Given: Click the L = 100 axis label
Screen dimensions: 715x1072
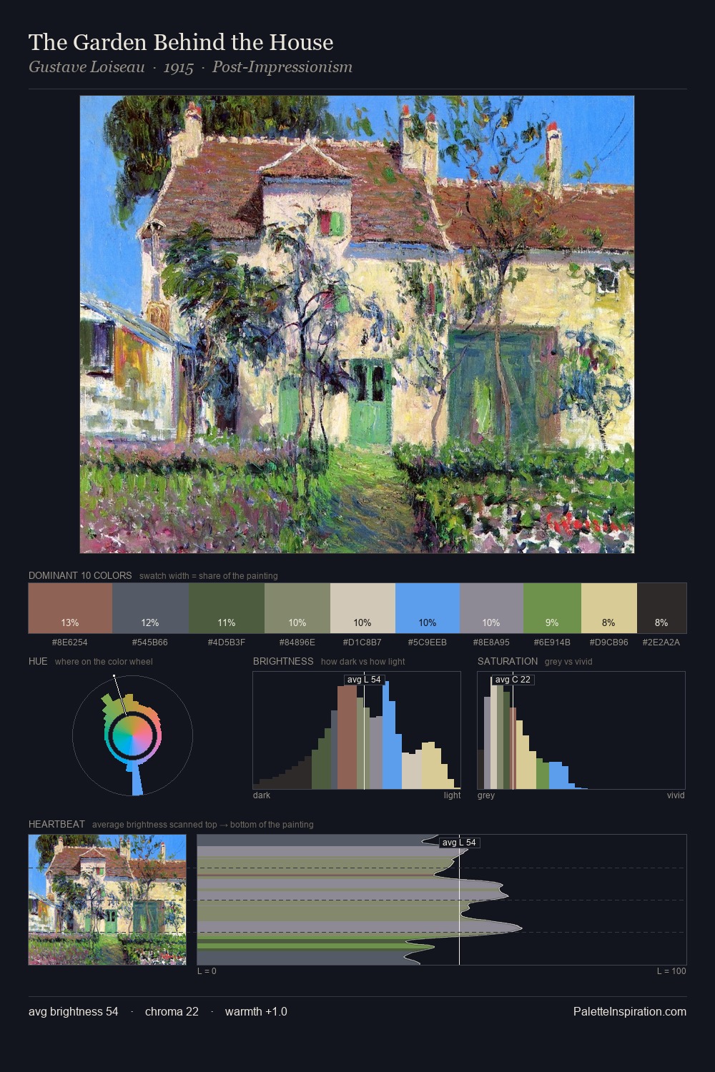Looking at the screenshot, I should coord(671,971).
